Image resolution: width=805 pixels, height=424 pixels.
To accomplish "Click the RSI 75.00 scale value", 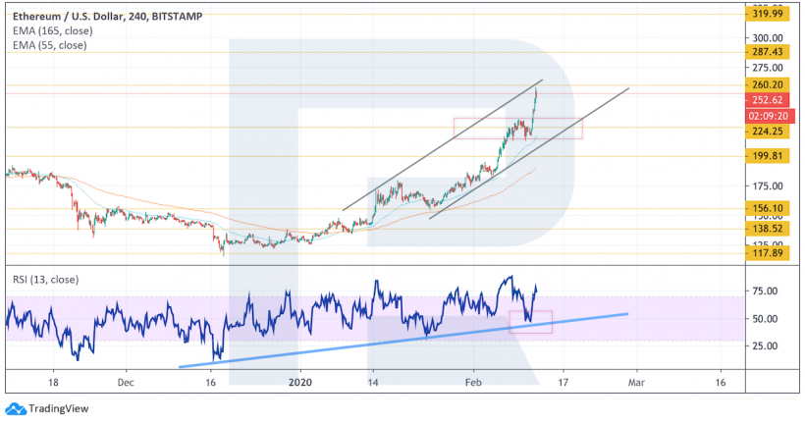I will coord(763,291).
